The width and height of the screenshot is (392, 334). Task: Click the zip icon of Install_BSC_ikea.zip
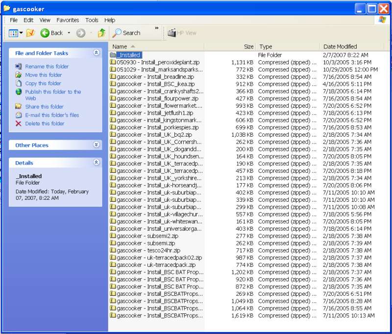pos(113,84)
